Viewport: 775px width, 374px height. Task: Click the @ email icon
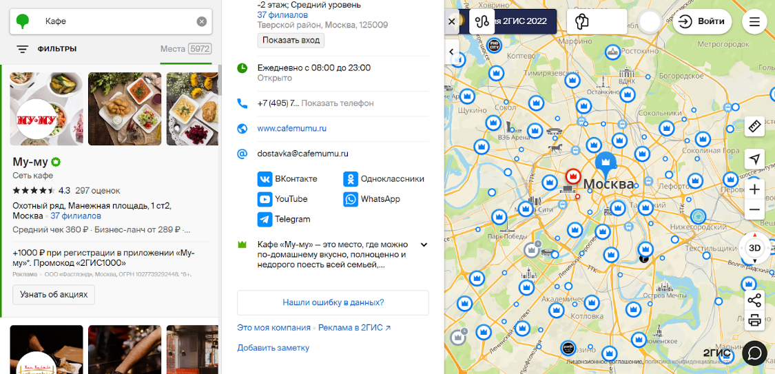[x=242, y=154]
